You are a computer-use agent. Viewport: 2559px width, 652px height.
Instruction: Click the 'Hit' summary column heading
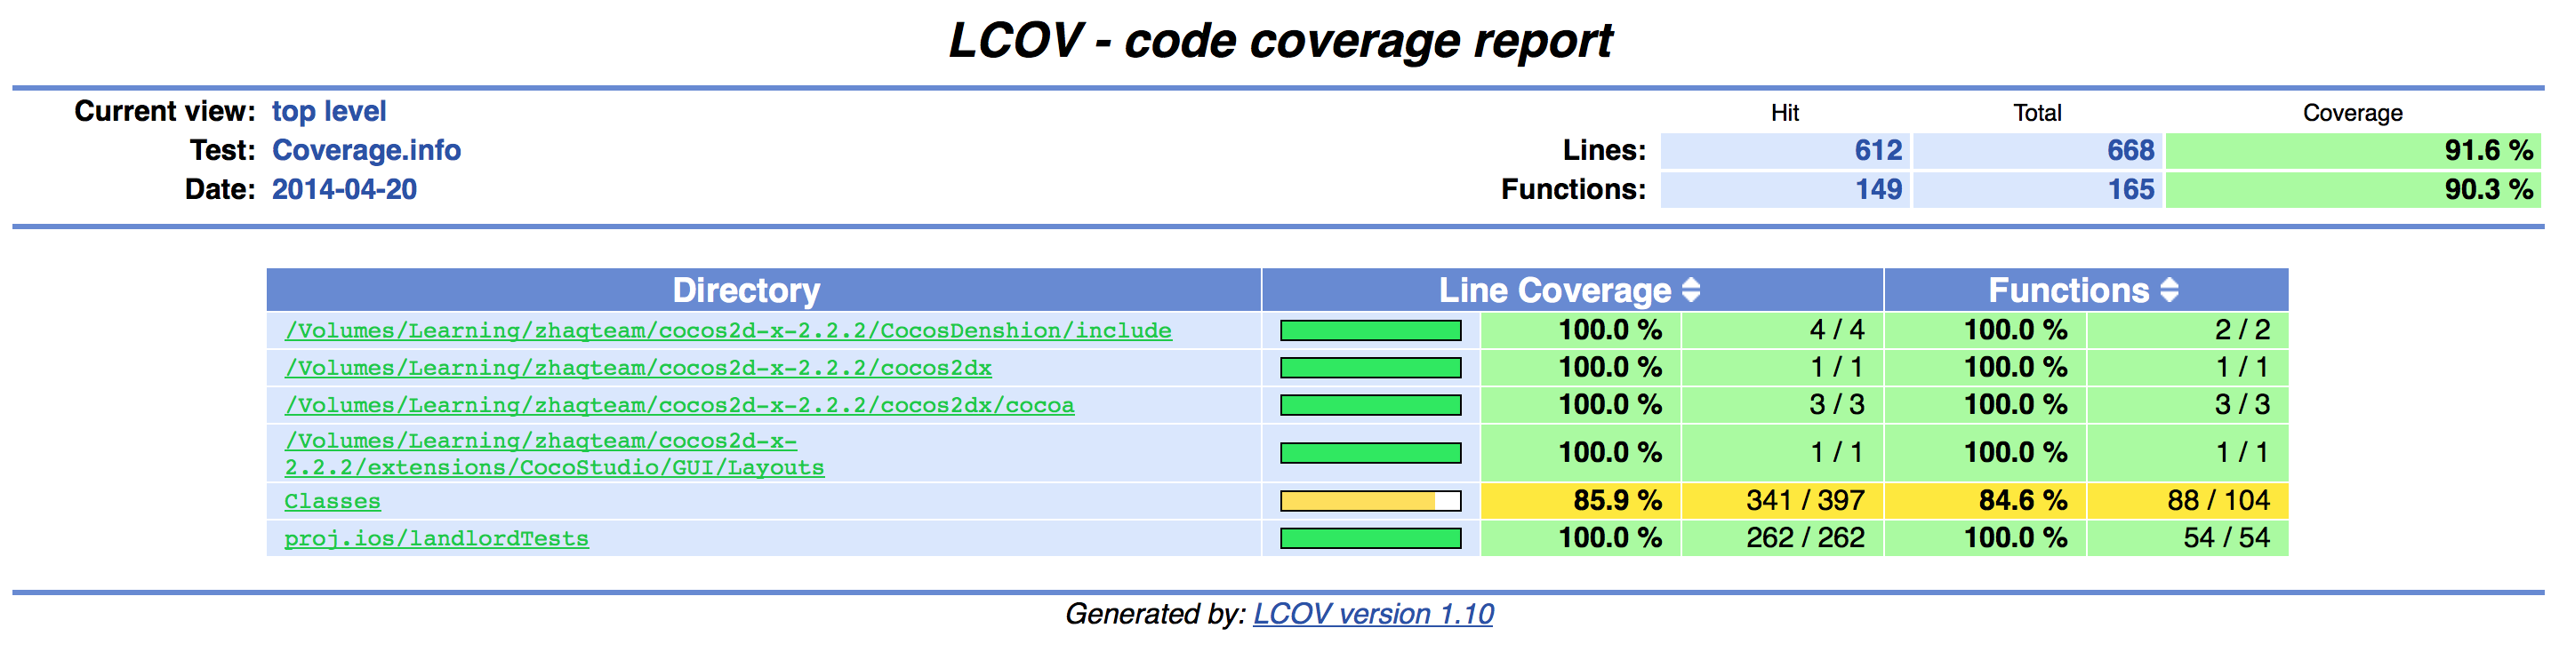coord(1785,113)
